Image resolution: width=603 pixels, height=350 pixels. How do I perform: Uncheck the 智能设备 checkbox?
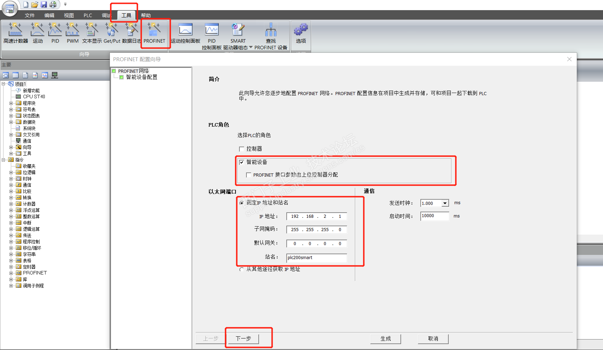241,162
